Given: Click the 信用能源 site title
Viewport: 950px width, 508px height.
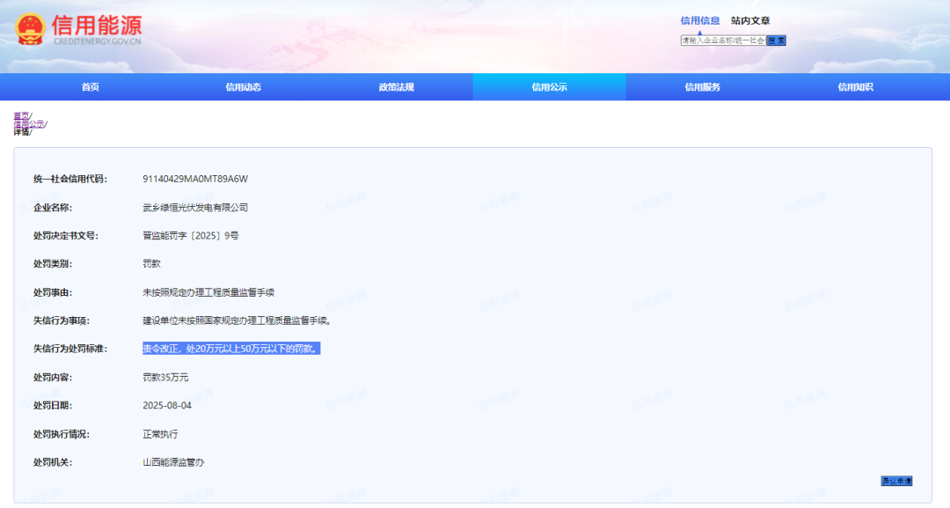Looking at the screenshot, I should [97, 25].
